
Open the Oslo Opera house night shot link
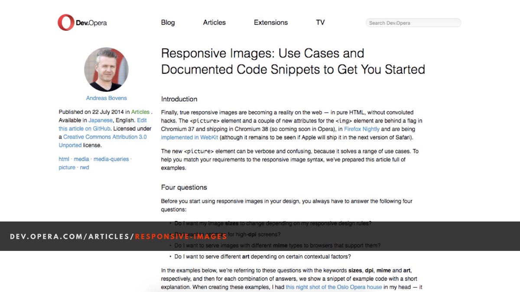[x=334, y=287]
